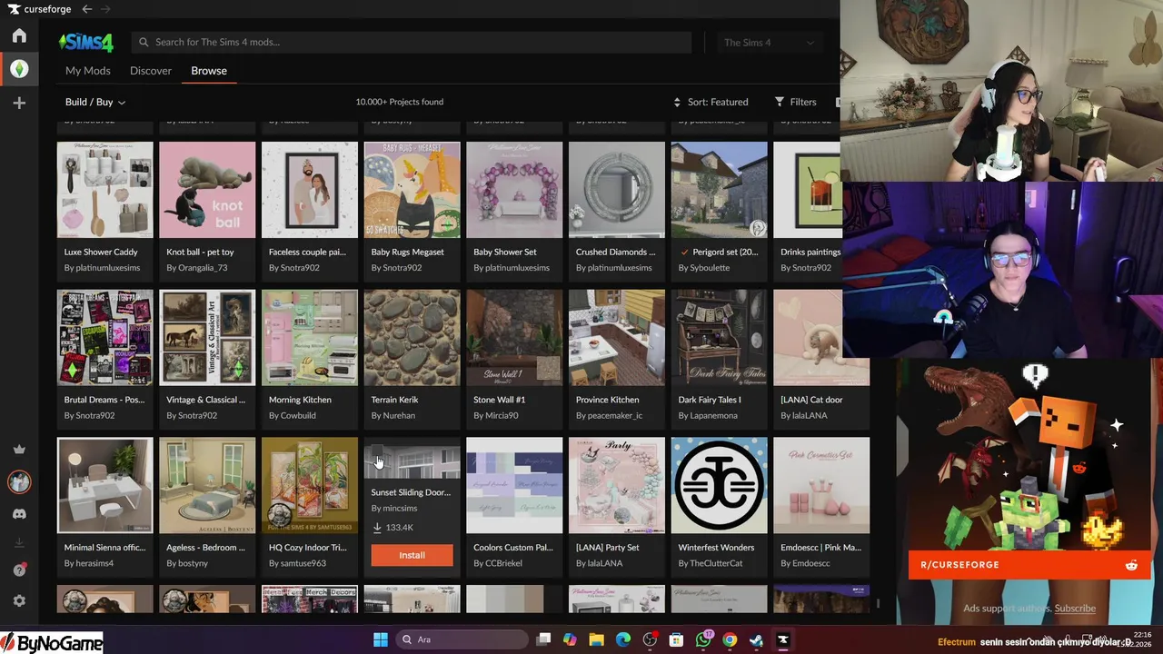The width and height of the screenshot is (1163, 654).
Task: Open Minimal Sienna office thumbnail
Action: coord(105,485)
